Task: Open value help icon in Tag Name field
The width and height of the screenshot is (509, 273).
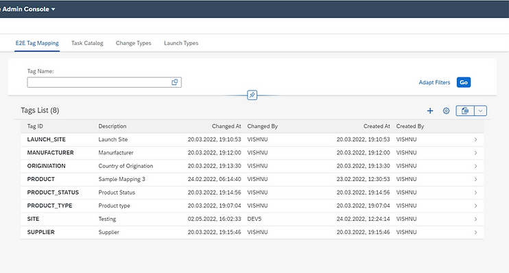Action: click(175, 82)
